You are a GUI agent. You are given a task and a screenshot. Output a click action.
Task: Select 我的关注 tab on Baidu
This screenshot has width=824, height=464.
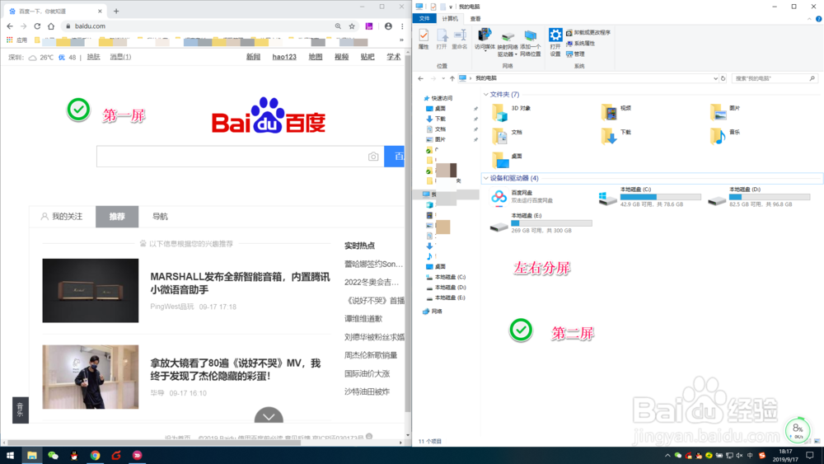[62, 217]
